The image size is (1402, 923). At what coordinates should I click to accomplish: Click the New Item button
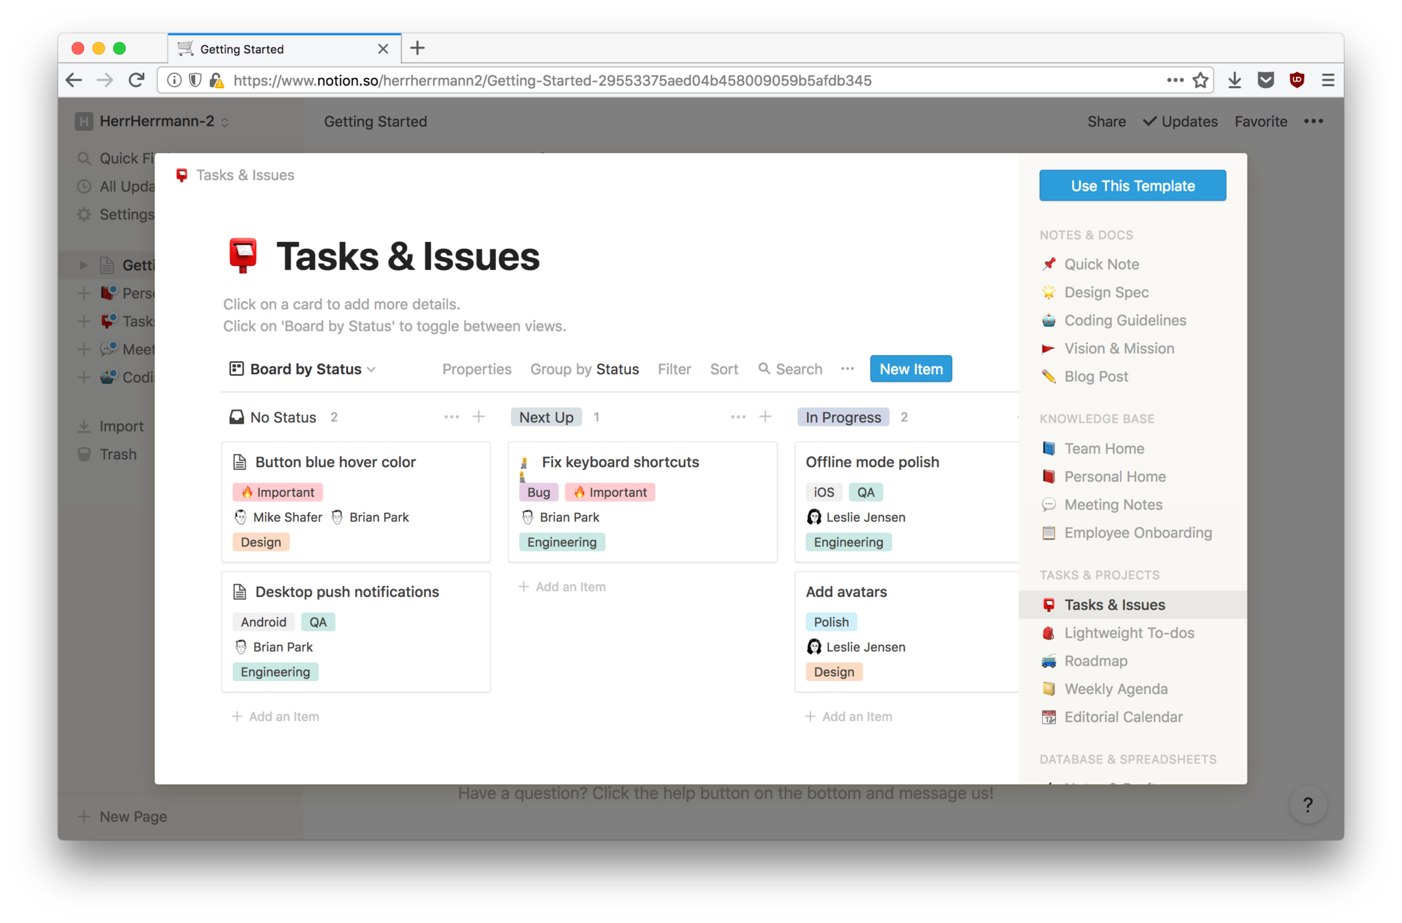910,369
